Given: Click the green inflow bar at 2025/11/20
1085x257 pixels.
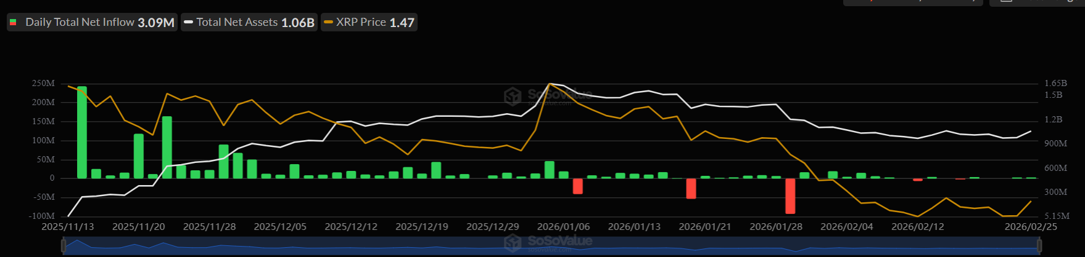Looking at the screenshot, I should [x=139, y=156].
